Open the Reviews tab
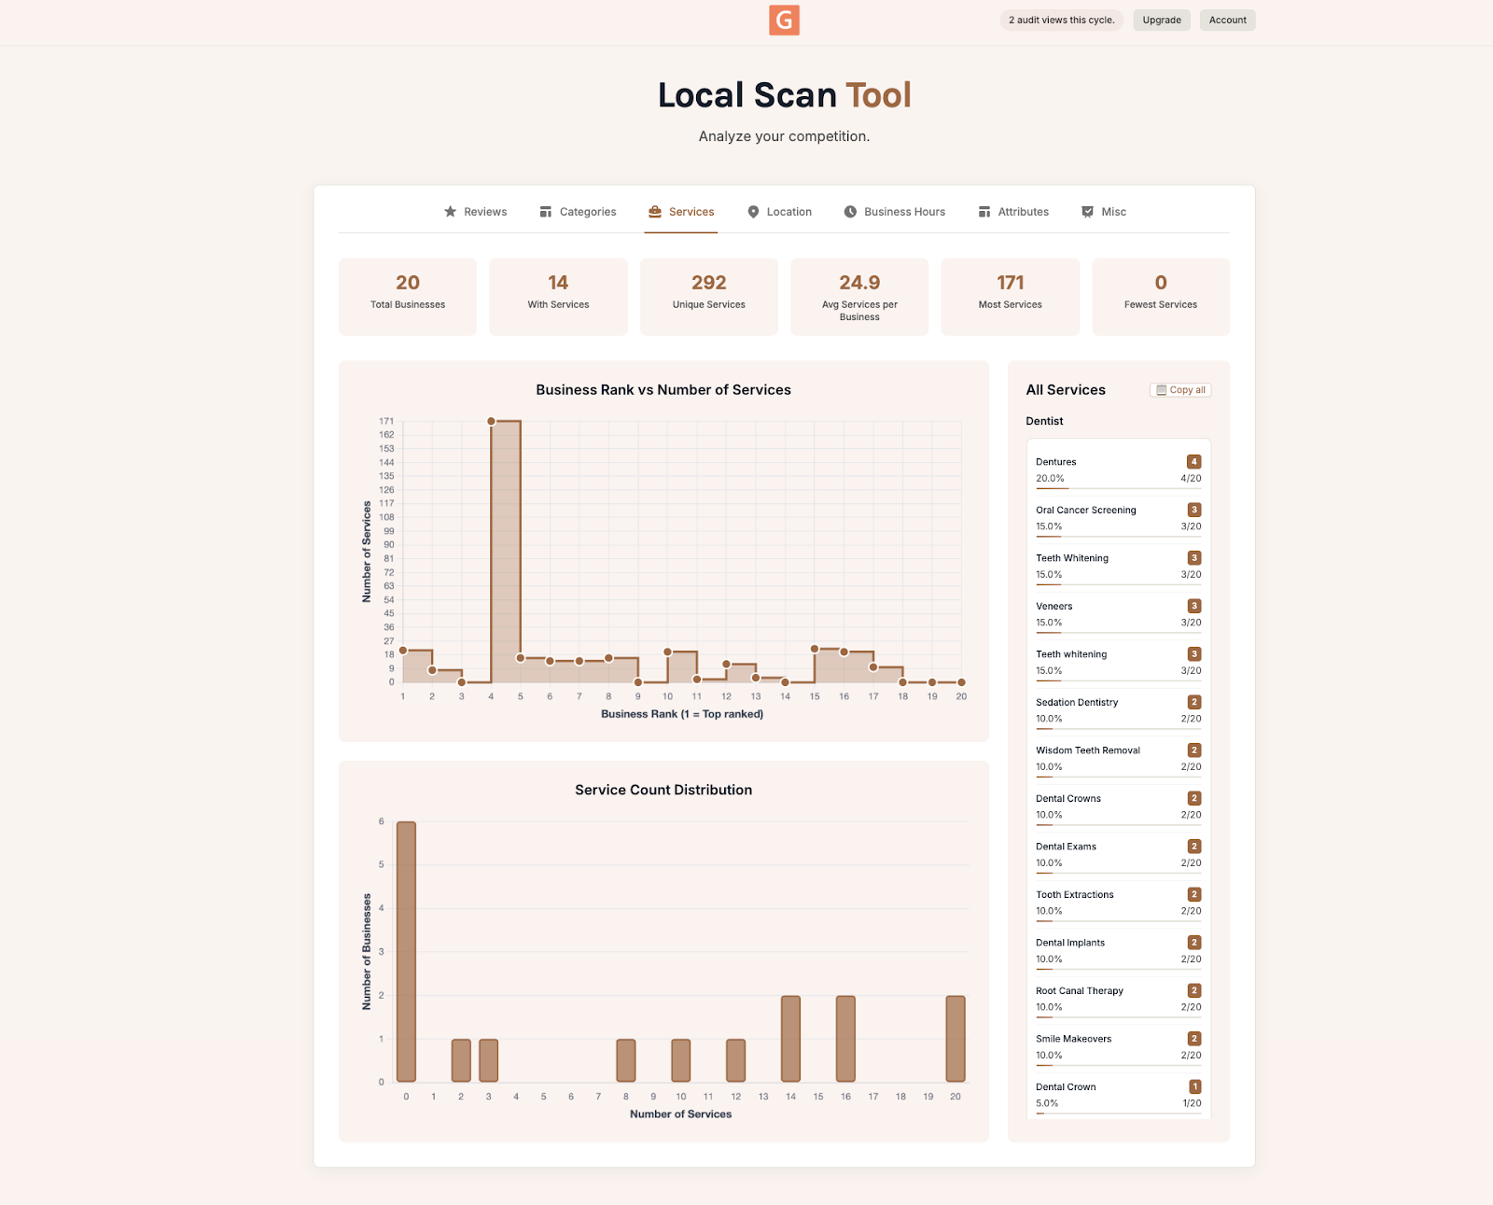Viewport: 1493px width, 1205px height. pyautogui.click(x=476, y=212)
